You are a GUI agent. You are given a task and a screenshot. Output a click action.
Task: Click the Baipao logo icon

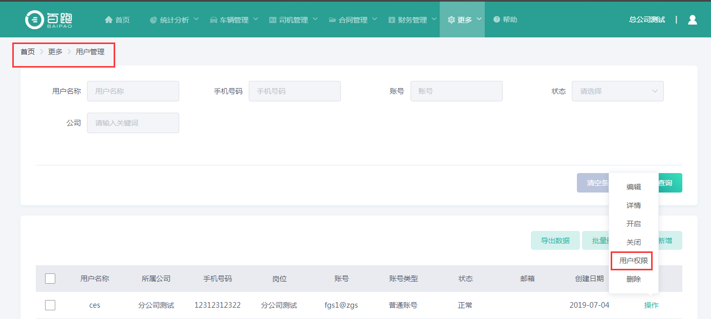[35, 19]
